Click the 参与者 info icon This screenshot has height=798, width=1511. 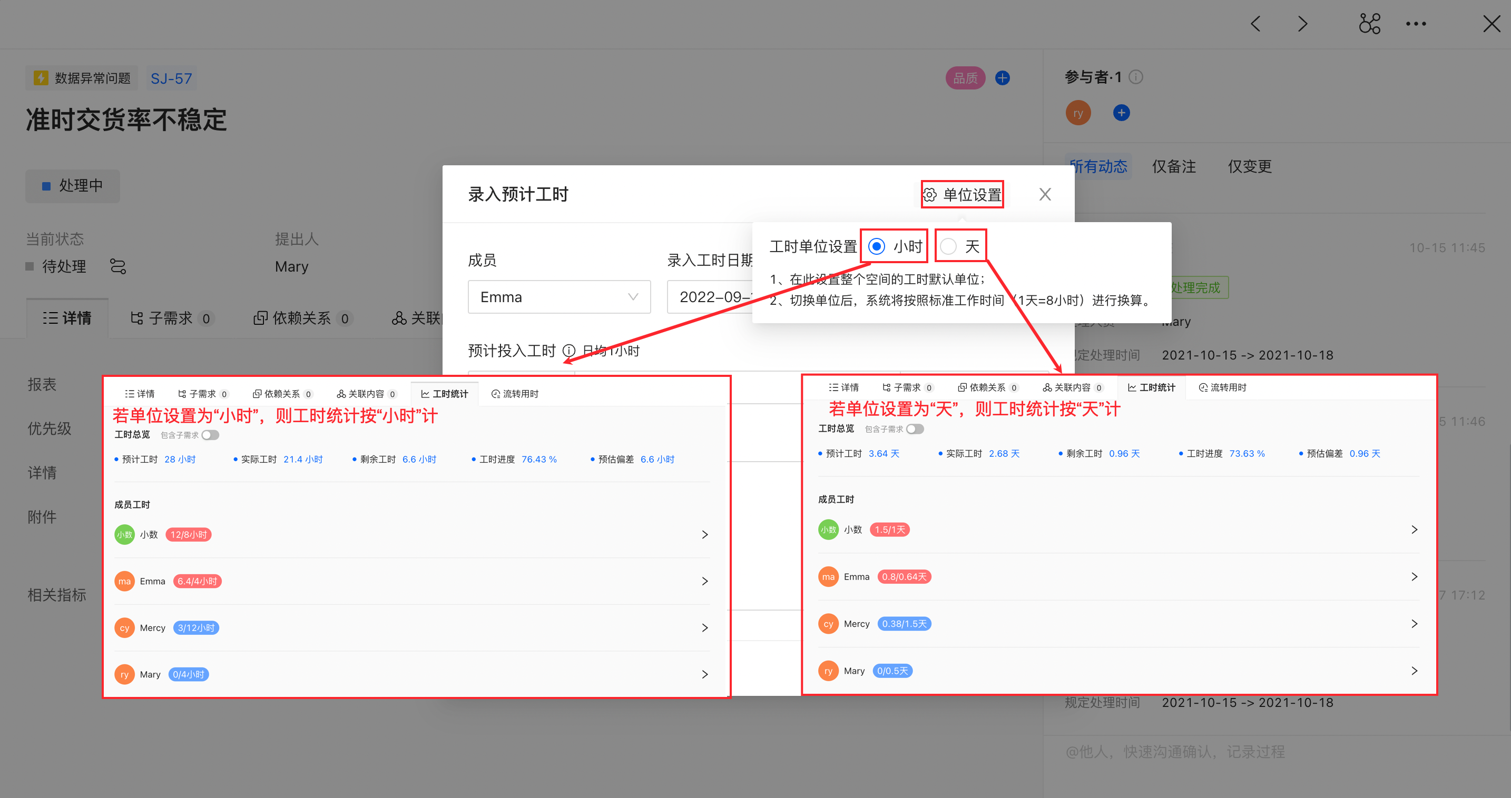[x=1136, y=77]
